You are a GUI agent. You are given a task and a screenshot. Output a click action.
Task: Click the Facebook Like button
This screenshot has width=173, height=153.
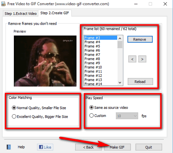[45, 147]
